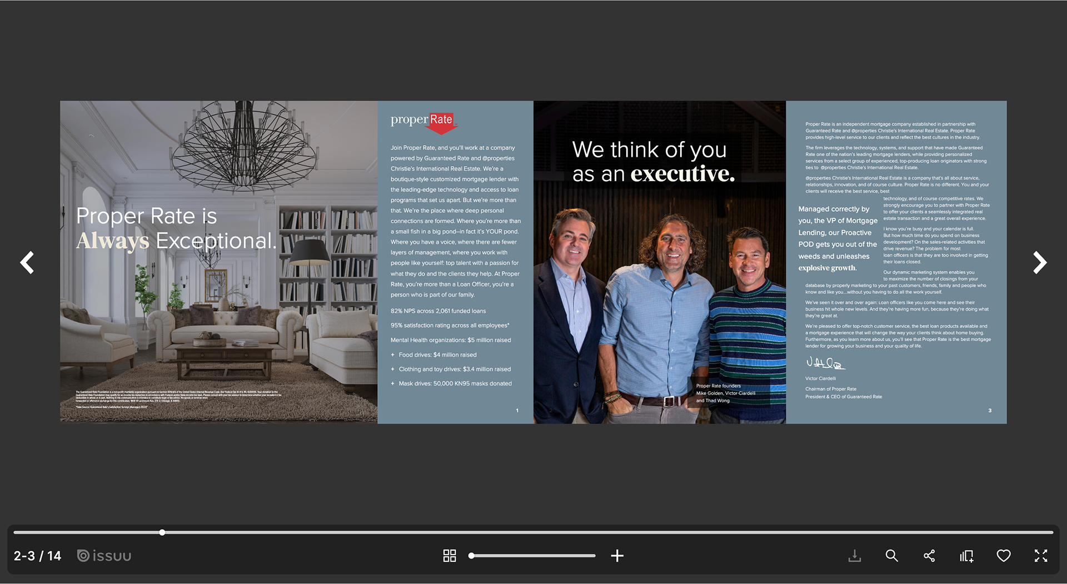Click 'President & CEO of Guaranteed Rate' text
Viewport: 1067px width, 584px height.
click(x=844, y=397)
